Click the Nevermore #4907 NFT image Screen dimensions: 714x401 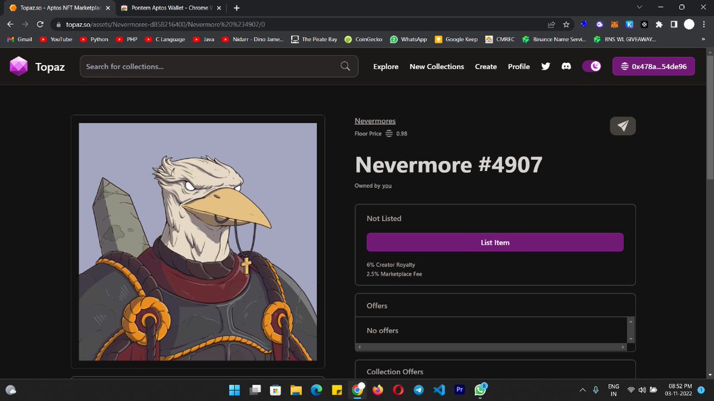198,242
